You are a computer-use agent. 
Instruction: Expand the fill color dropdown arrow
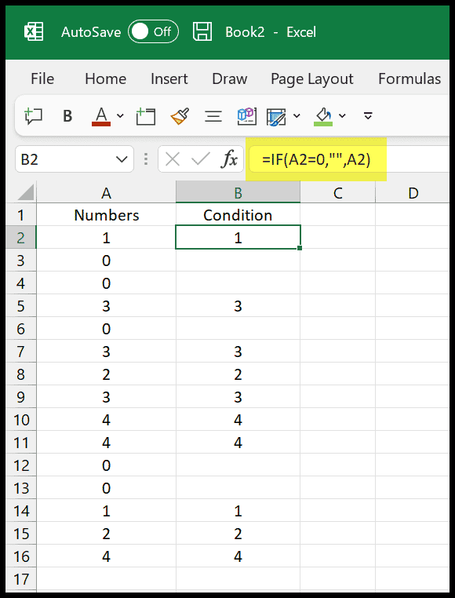click(x=343, y=115)
